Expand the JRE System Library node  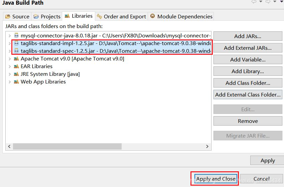point(10,74)
